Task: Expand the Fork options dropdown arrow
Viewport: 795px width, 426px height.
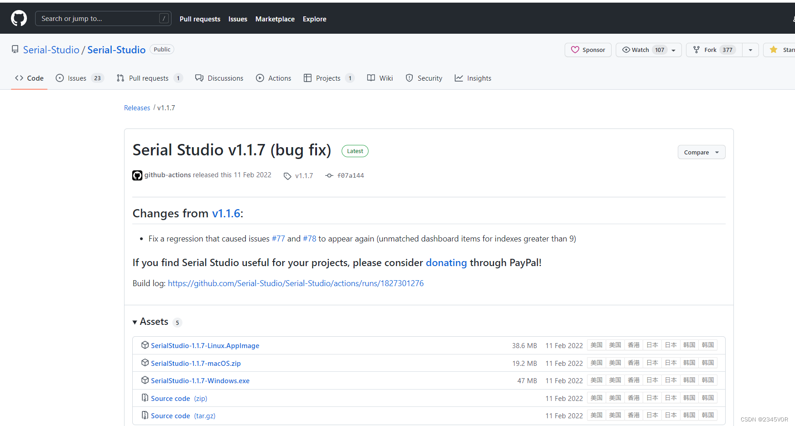Action: click(x=750, y=50)
